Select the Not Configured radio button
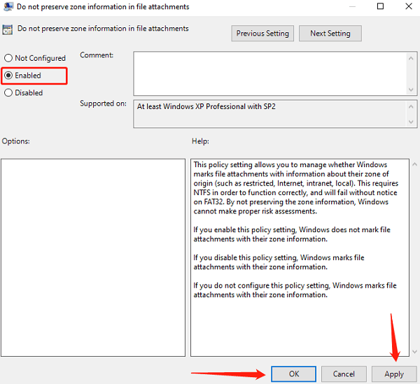Image resolution: width=420 pixels, height=384 pixels. pos(35,58)
